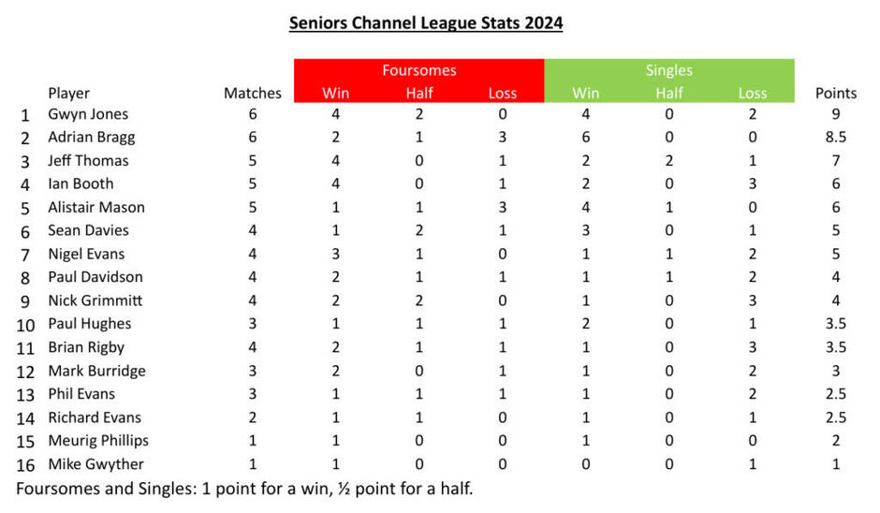Screen dimensions: 880x513
Task: Click the green Singles header band
Action: [668, 70]
